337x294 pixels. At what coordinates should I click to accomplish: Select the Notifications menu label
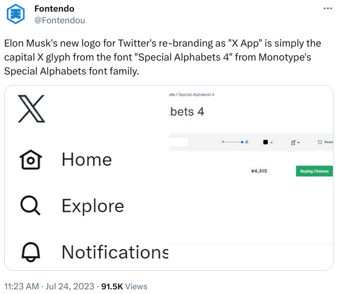point(115,252)
